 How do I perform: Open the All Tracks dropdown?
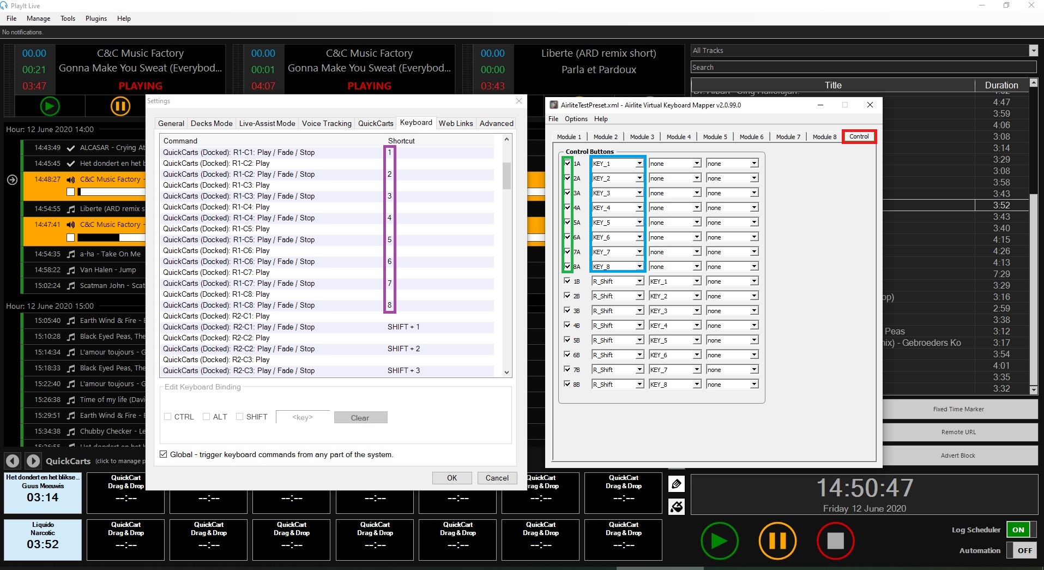coord(1033,51)
